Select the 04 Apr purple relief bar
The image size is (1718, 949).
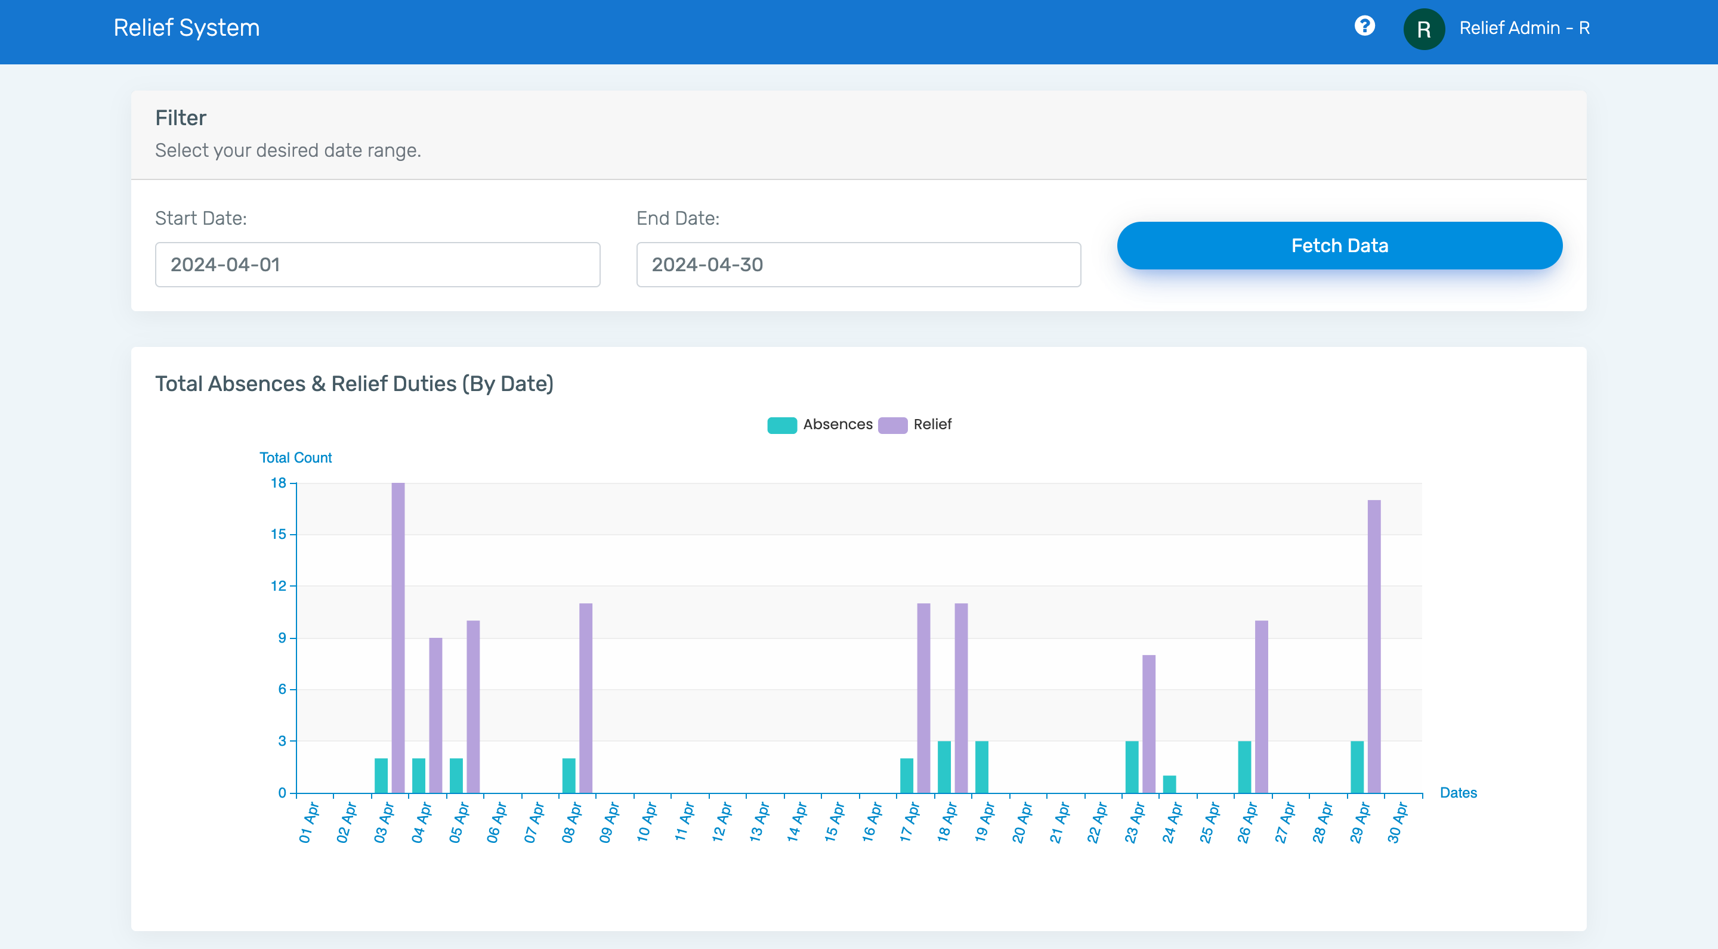(435, 715)
